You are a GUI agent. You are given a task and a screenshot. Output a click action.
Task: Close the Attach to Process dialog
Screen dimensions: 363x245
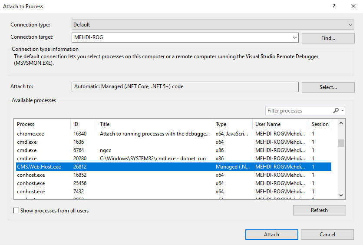click(353, 7)
